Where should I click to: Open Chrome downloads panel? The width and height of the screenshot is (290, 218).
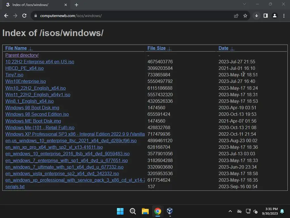pyautogui.click(x=257, y=16)
